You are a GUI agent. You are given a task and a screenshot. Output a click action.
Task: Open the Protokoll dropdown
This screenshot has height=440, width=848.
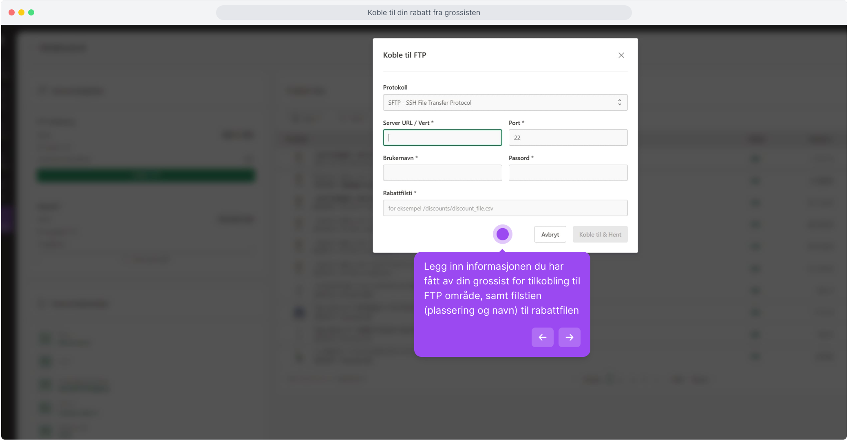point(505,103)
